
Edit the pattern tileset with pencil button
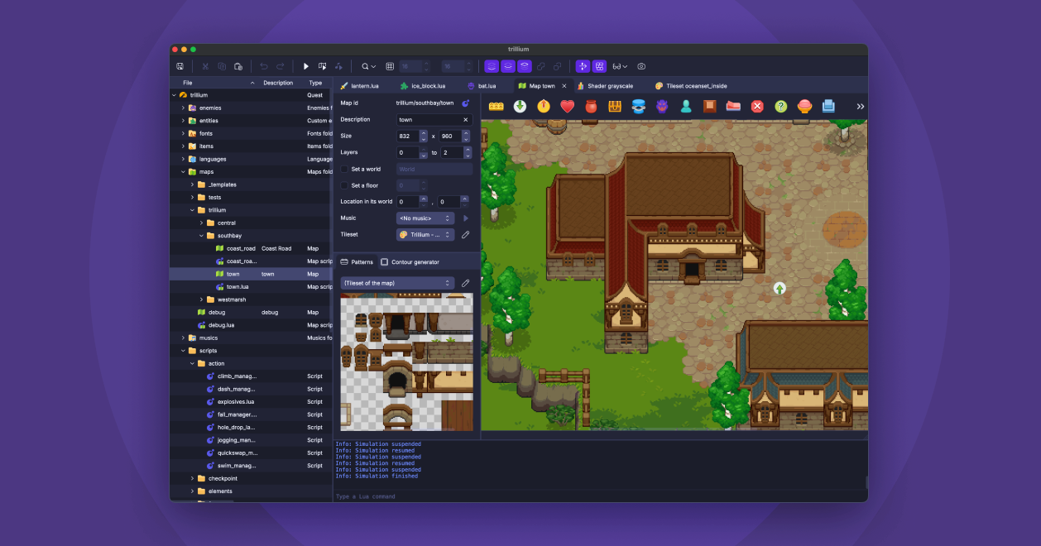[x=465, y=283]
